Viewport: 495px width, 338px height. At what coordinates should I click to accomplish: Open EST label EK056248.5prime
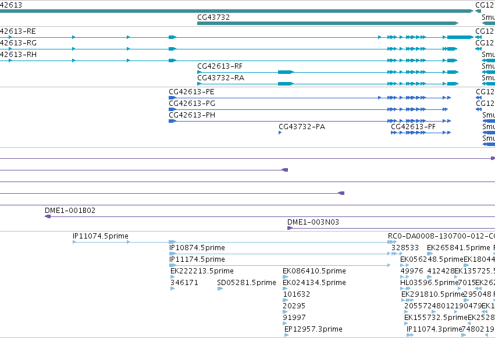tap(432, 259)
